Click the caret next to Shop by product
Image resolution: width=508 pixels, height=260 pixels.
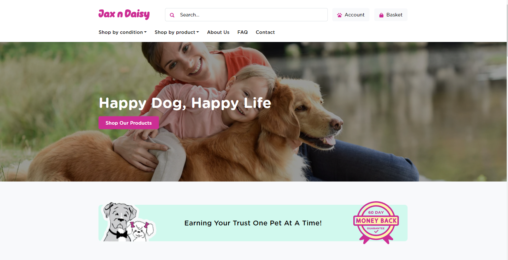198,32
